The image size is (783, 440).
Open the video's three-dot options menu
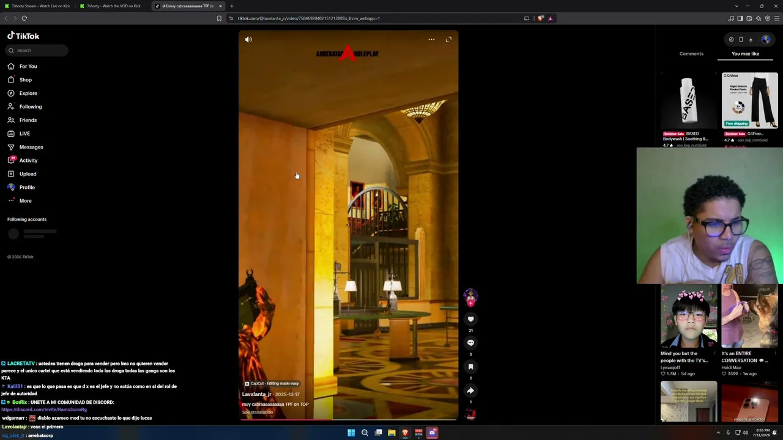coord(431,39)
